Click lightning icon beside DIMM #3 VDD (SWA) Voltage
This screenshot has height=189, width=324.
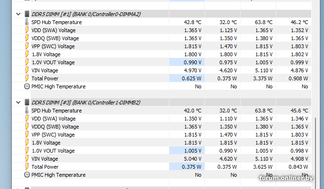pos(27,119)
